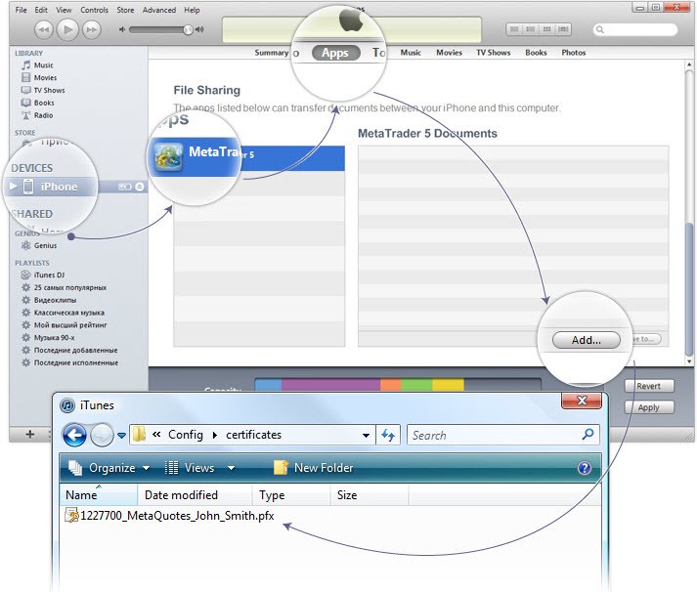Open the File menu in iTunes

pyautogui.click(x=21, y=10)
